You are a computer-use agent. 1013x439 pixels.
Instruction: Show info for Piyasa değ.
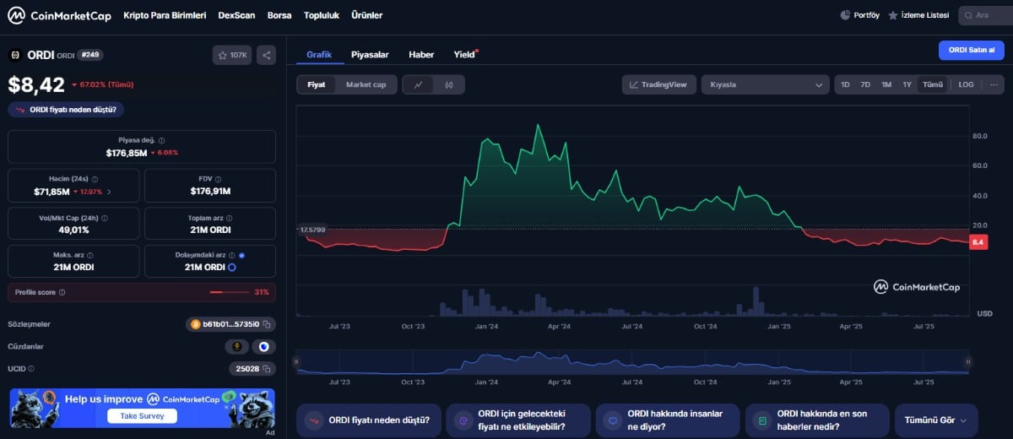(x=162, y=140)
